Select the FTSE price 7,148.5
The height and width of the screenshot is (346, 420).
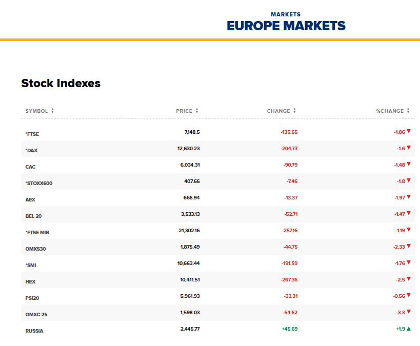[192, 132]
